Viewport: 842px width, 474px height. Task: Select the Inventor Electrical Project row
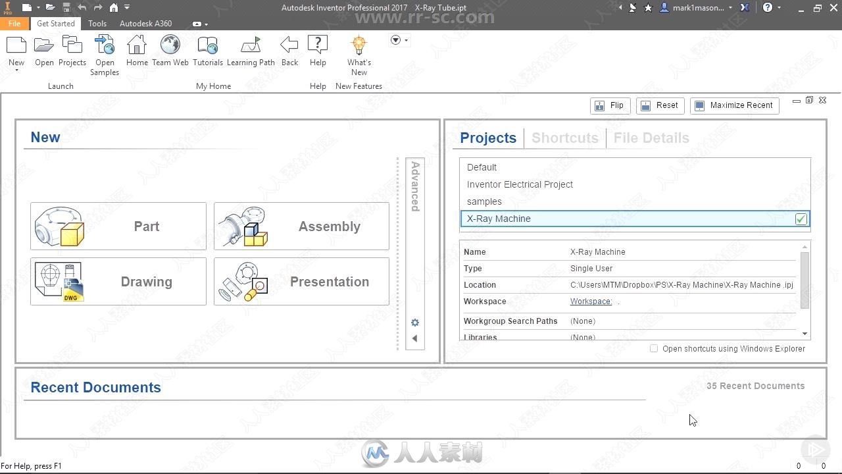coord(635,184)
